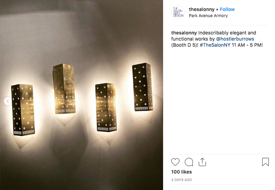The width and height of the screenshot is (275, 190).
Task: Open the #TheSalonNY hashtag
Action: [x=215, y=45]
